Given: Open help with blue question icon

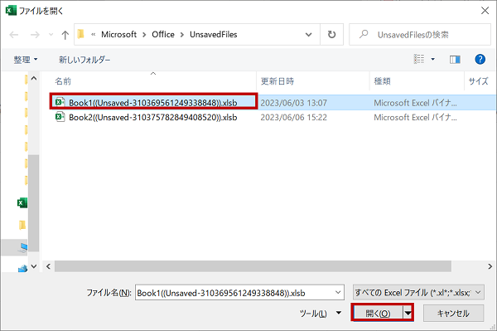Looking at the screenshot, I should (x=480, y=59).
